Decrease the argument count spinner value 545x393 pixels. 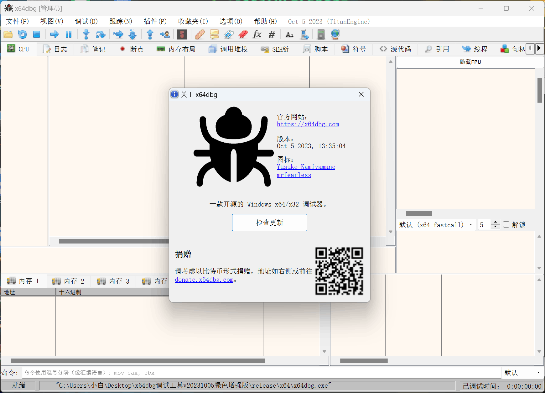pyautogui.click(x=495, y=227)
